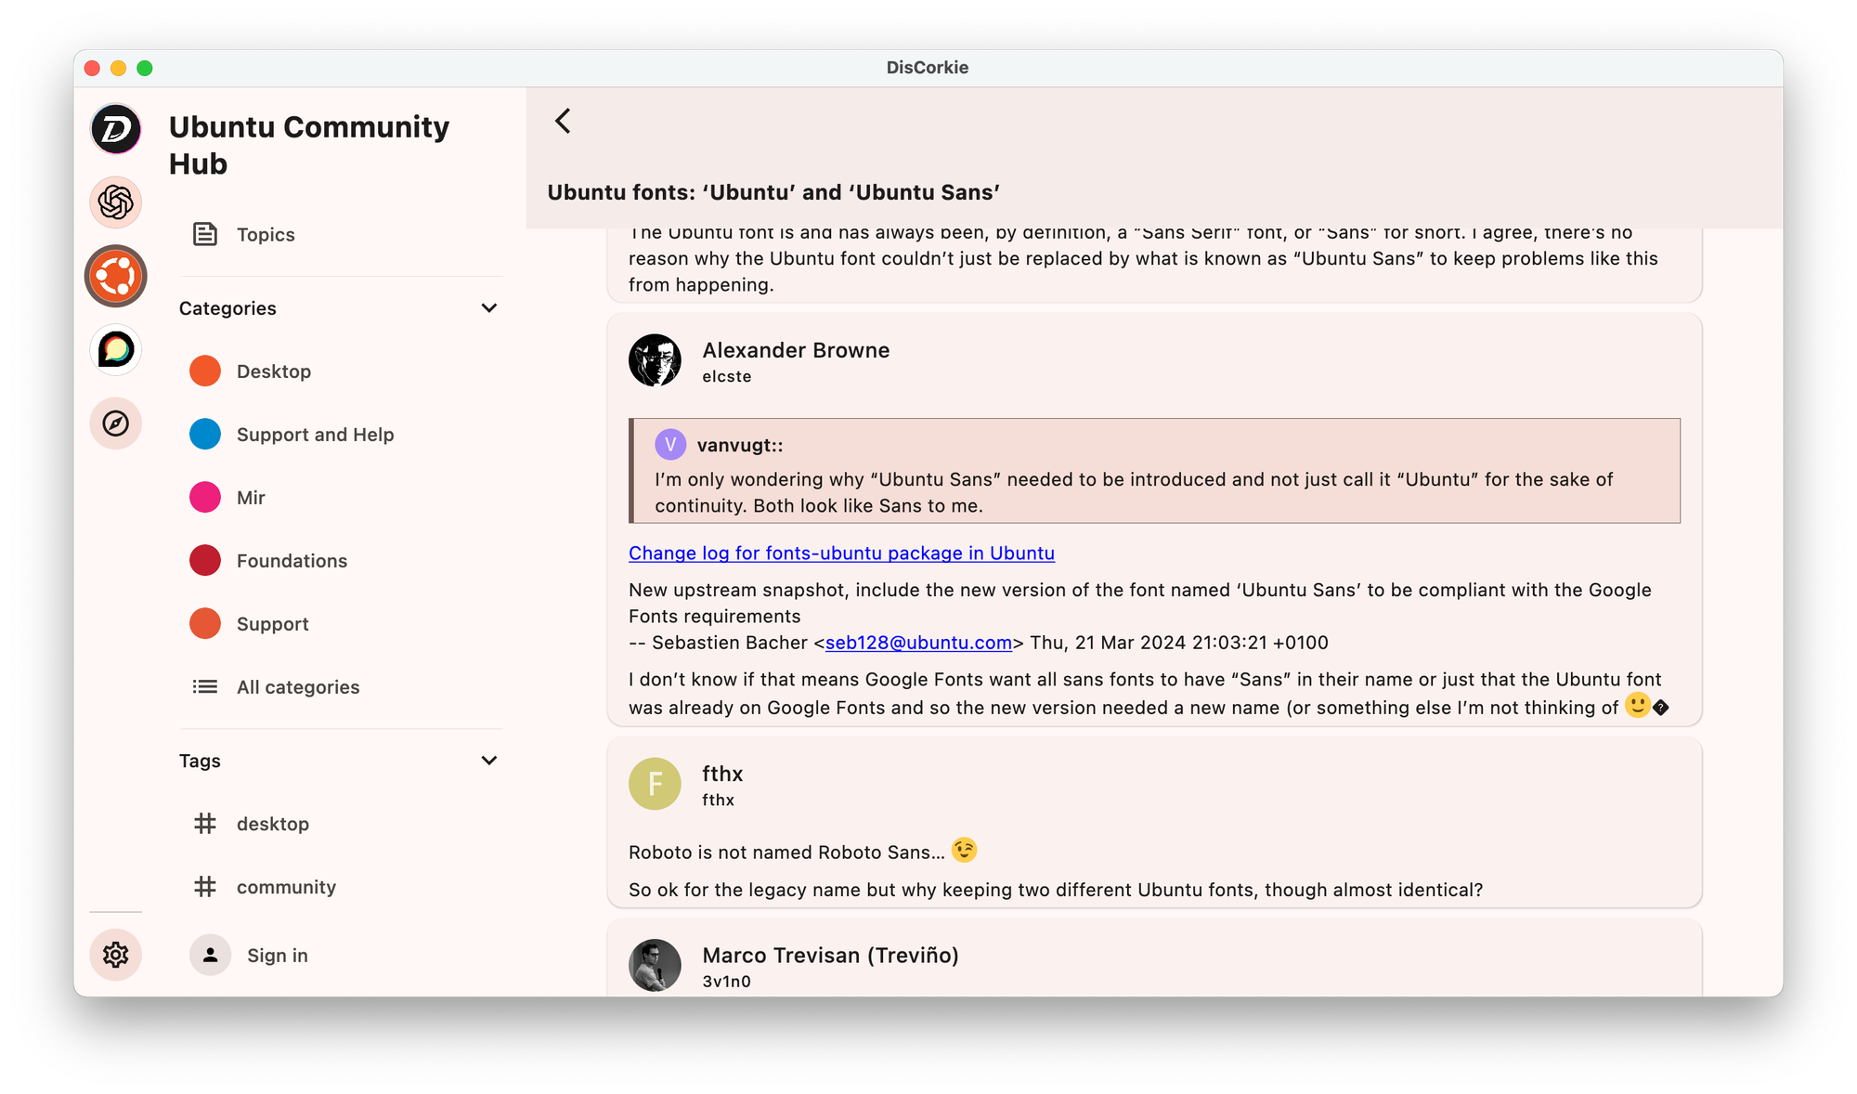Click the All categories list icon
The image size is (1857, 1094).
tap(204, 686)
